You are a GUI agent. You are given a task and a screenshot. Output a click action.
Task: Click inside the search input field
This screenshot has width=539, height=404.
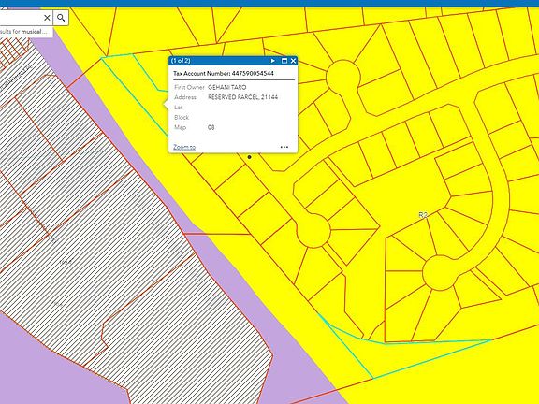point(21,18)
